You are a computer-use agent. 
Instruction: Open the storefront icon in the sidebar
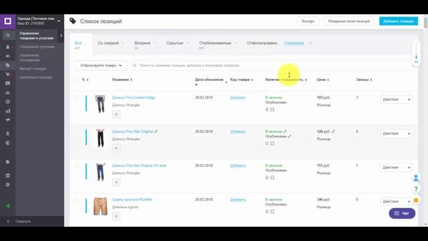7,175
